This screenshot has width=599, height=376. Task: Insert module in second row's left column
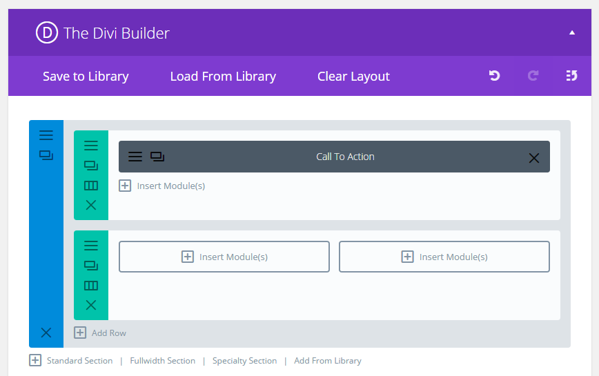(x=224, y=257)
